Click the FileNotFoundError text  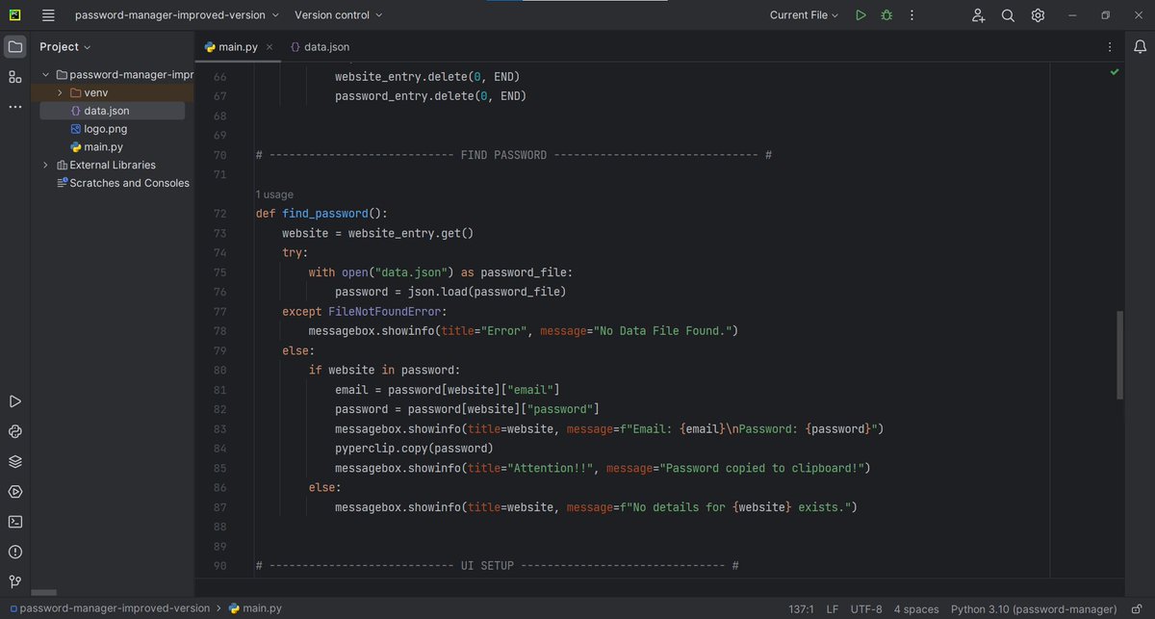coord(387,311)
